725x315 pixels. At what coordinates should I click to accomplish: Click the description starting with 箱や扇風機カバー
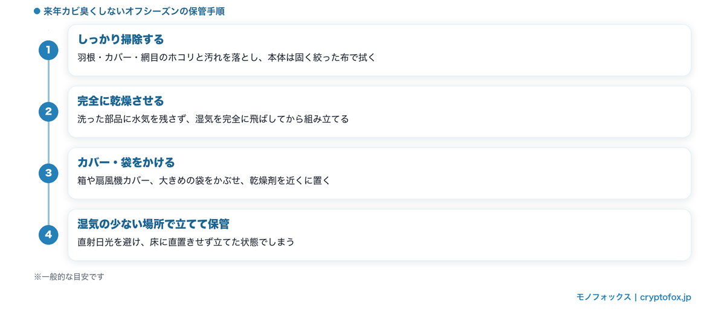204,180
